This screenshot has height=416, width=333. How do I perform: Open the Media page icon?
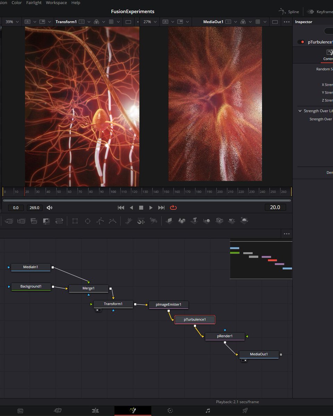[x=20, y=411]
